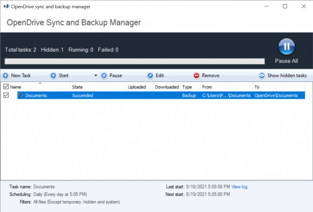The image size is (313, 212).
Task: Click the New Task plus icon
Action: tap(5, 76)
